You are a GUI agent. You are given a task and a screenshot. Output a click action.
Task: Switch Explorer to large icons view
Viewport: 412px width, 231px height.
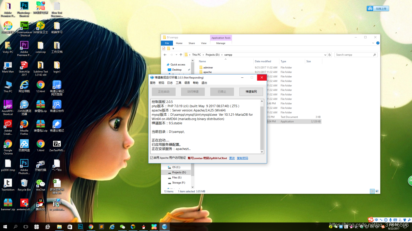pos(377,191)
